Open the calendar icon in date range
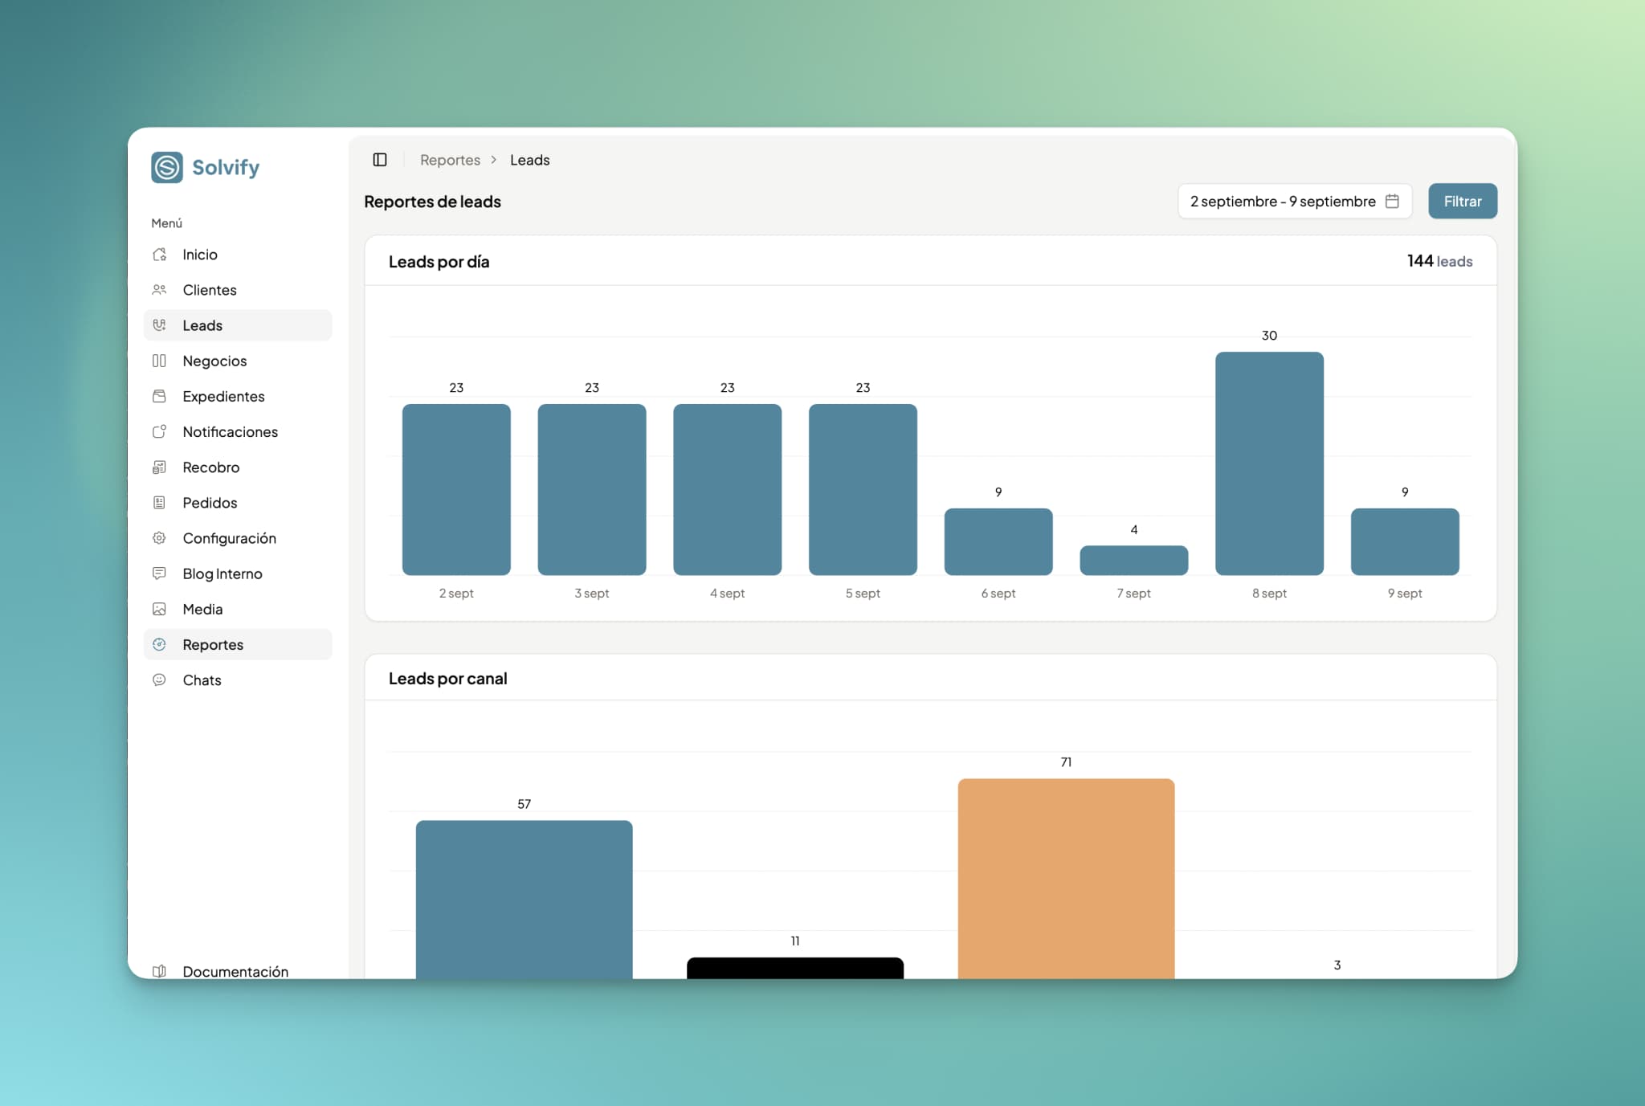 1392,202
